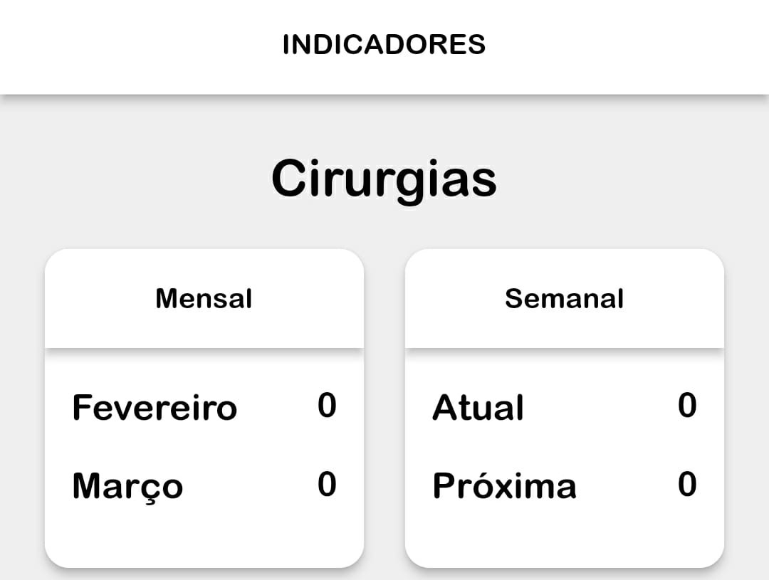Select the Fevereiro month label
The height and width of the screenshot is (580, 769).
(155, 408)
